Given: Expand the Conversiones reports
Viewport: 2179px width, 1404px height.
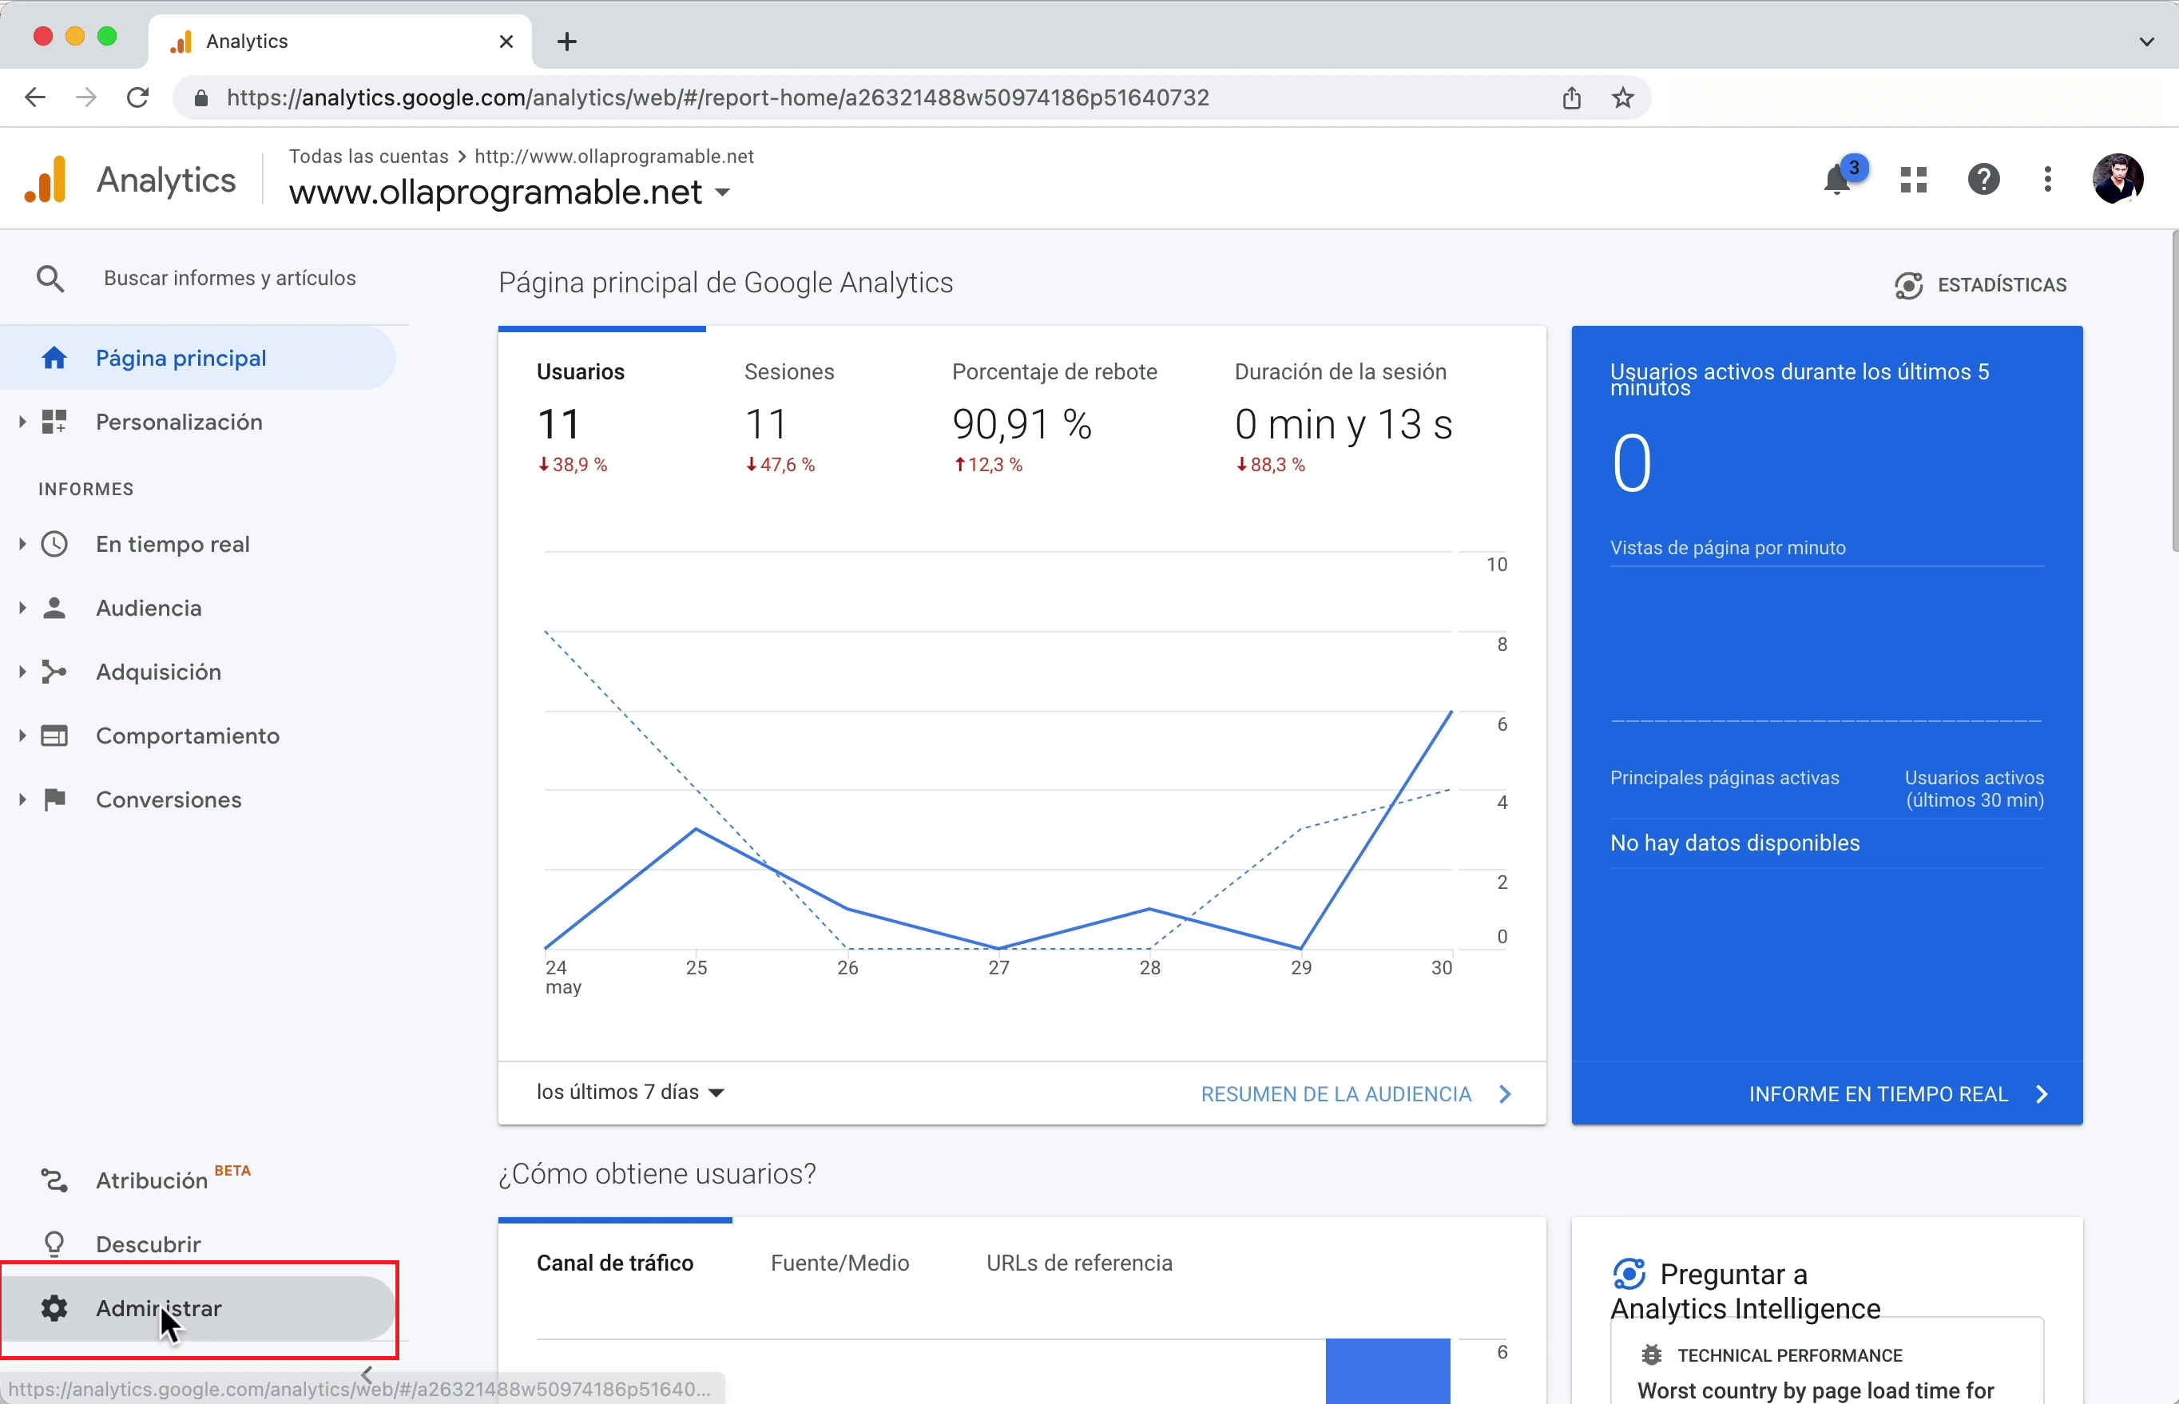Looking at the screenshot, I should 22,799.
